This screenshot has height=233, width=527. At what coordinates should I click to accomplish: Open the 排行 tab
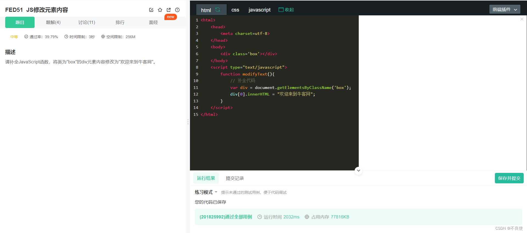coord(120,22)
